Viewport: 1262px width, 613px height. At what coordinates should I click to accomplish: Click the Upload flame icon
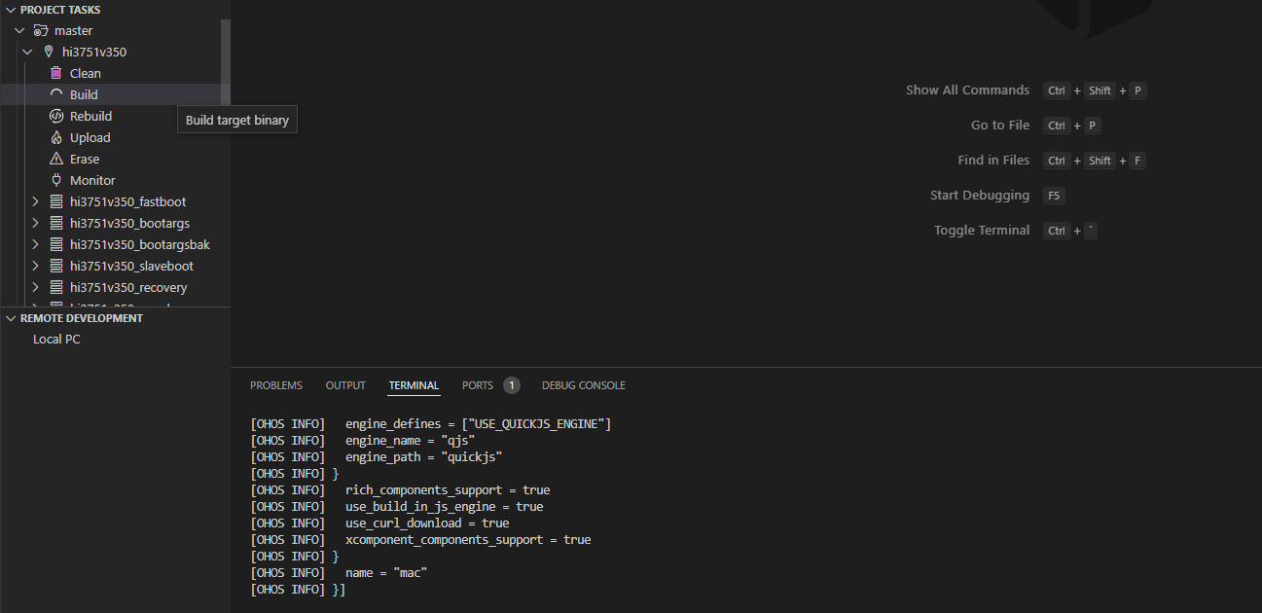point(56,137)
